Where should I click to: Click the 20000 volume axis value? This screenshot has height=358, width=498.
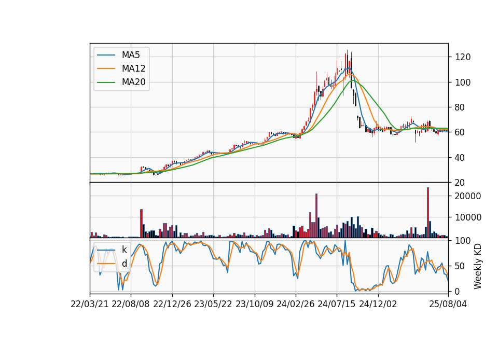click(x=468, y=196)
